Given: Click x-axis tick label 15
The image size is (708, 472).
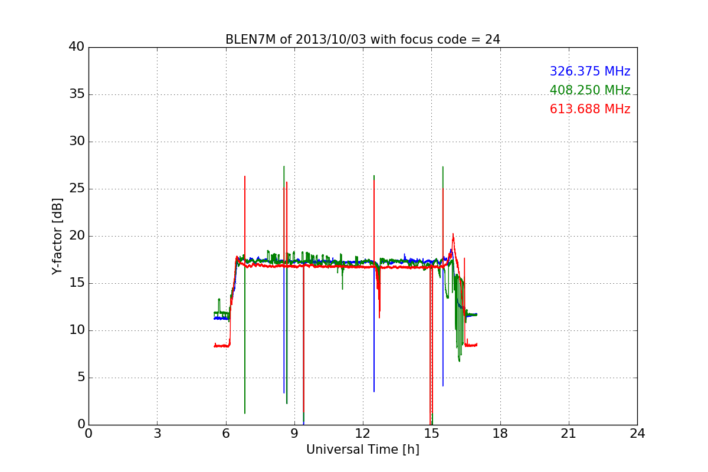Looking at the screenshot, I should [431, 434].
